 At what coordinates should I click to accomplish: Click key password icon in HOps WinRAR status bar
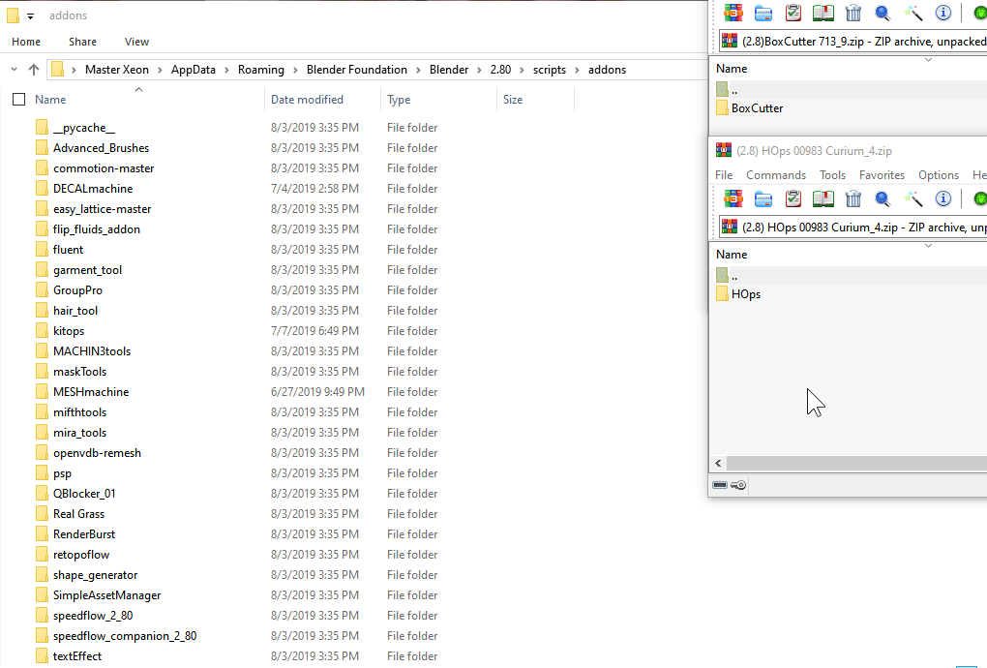click(738, 485)
